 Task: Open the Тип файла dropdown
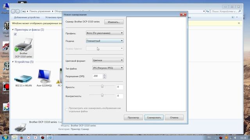pyautogui.click(x=108, y=68)
